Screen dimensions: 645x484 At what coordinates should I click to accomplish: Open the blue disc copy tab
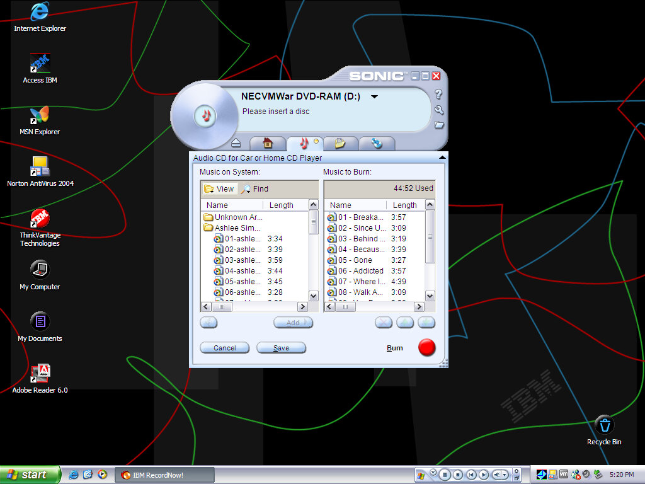pos(377,143)
